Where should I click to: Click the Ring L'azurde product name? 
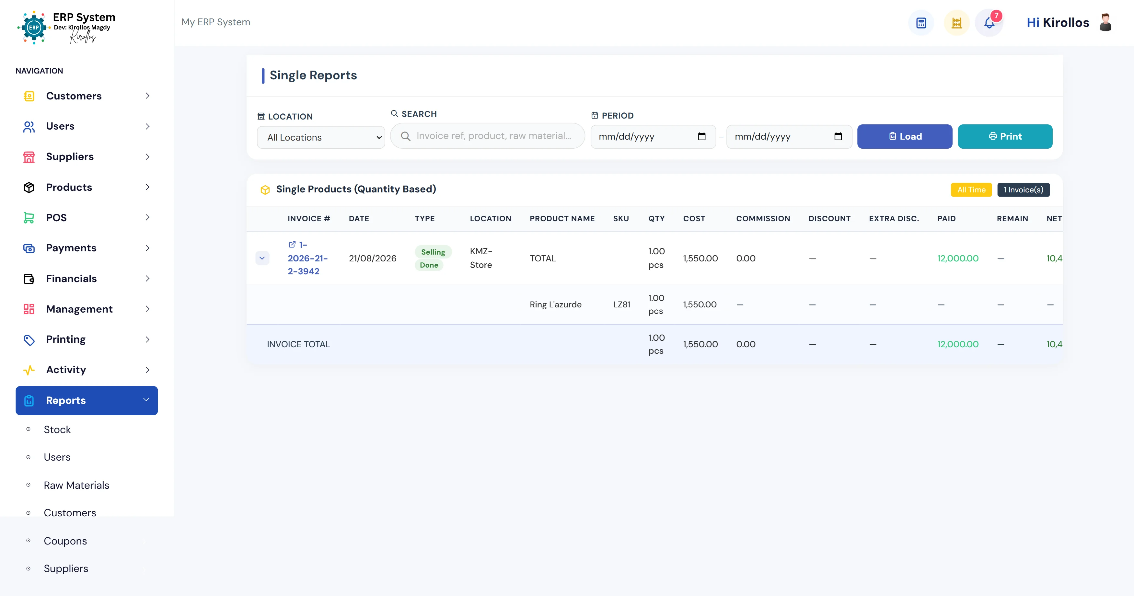(556, 304)
